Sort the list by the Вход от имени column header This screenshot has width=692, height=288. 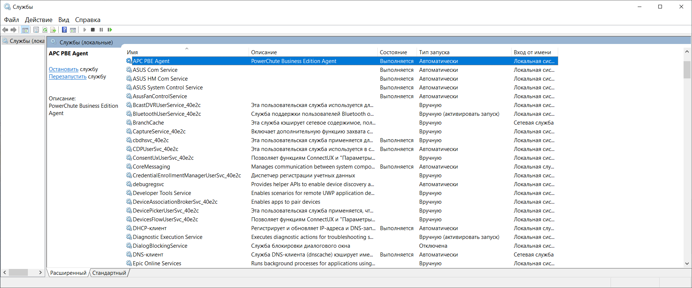pyautogui.click(x=535, y=52)
